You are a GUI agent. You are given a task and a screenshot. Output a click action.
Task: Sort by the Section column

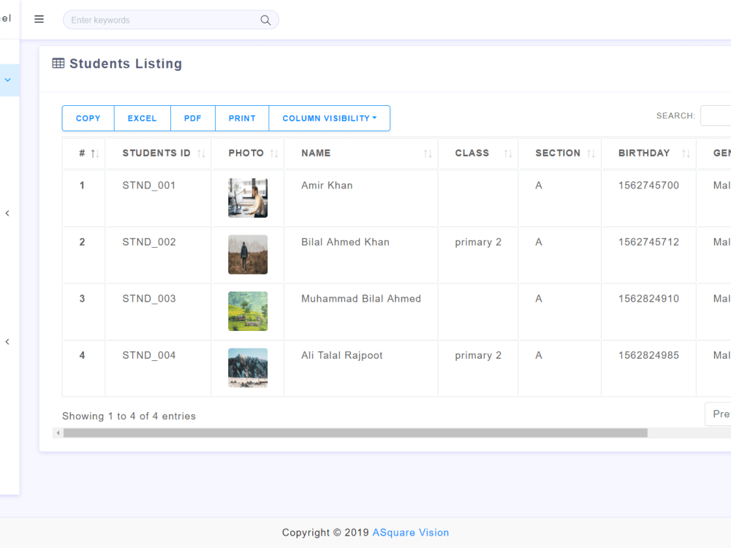point(560,153)
